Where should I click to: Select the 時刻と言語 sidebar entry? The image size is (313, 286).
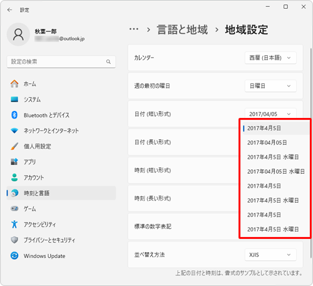tap(61, 193)
